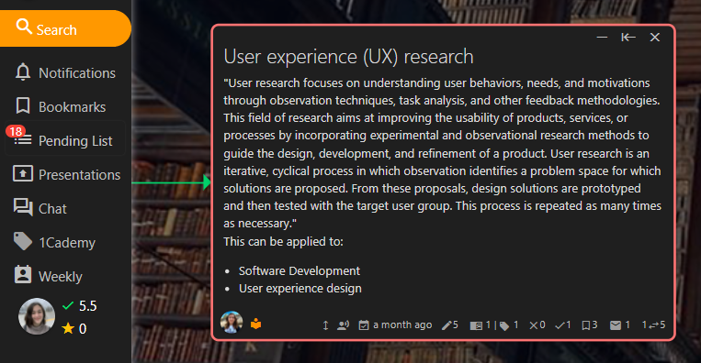Collapse the node with the minimize line icon

pos(602,38)
